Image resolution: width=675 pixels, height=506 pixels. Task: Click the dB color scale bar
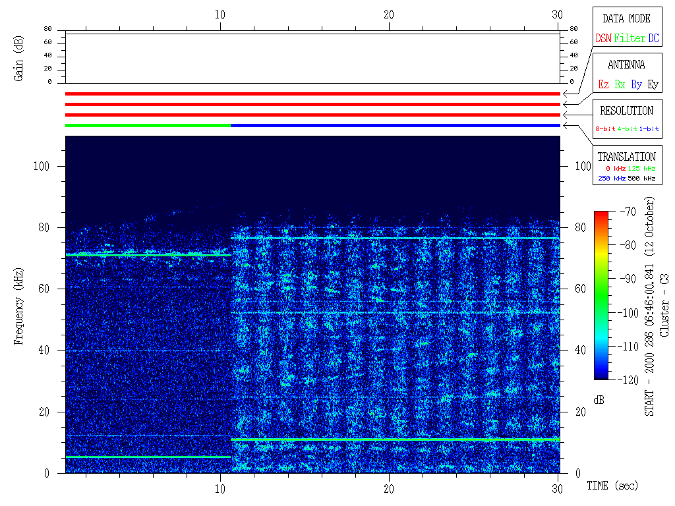601,295
